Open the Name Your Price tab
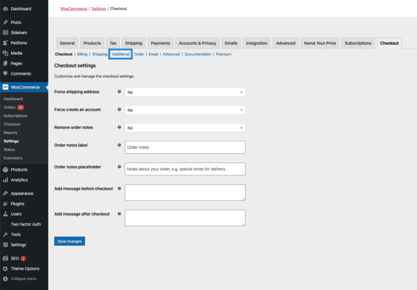The image size is (417, 290). pos(320,43)
